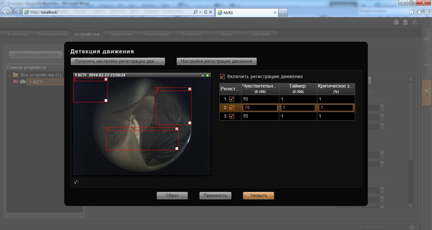
Task: Select the row 1 sensitivity value 70
Action: coord(245,99)
